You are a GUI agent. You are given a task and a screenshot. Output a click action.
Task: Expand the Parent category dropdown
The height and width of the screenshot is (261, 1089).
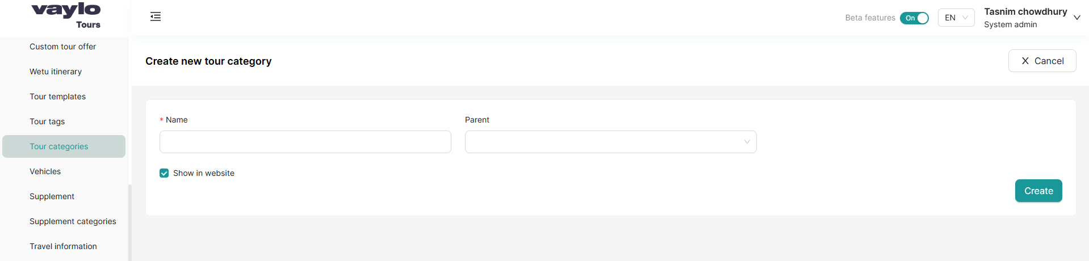pos(610,142)
